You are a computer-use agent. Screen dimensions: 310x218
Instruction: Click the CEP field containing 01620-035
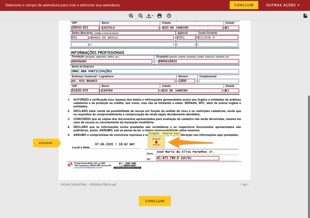tap(85, 91)
